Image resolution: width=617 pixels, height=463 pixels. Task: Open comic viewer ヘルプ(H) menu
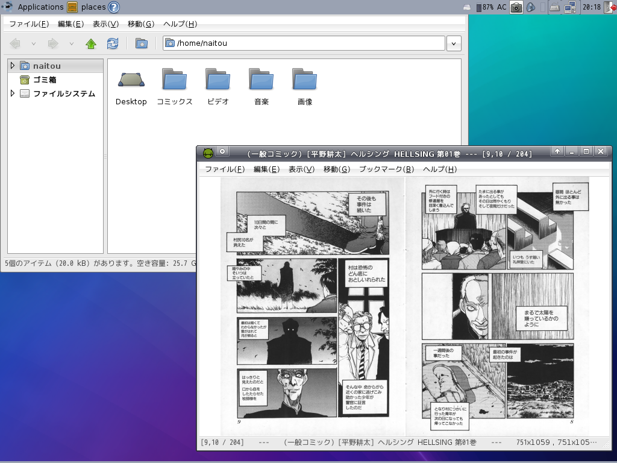click(x=440, y=169)
